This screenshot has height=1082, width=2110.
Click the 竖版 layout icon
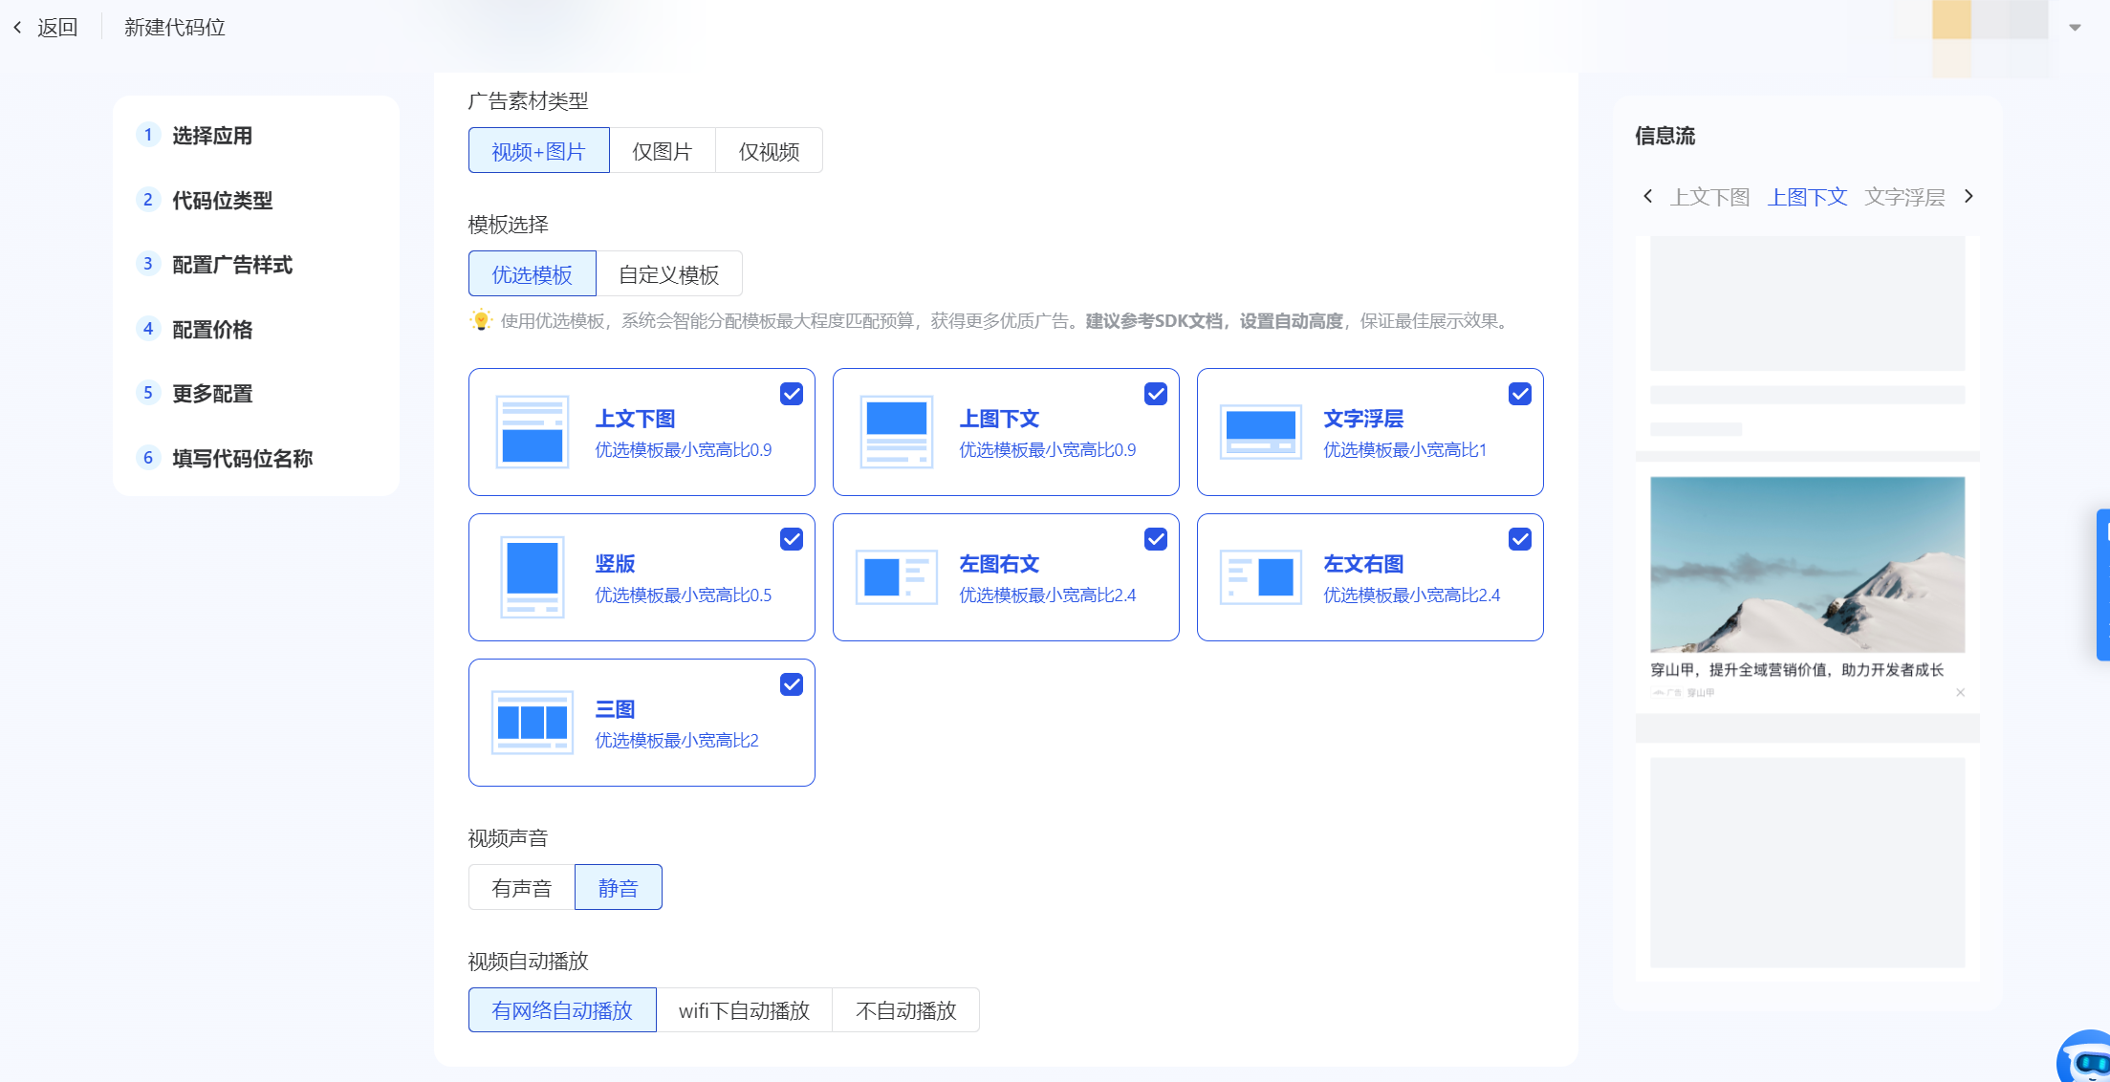[x=533, y=577]
